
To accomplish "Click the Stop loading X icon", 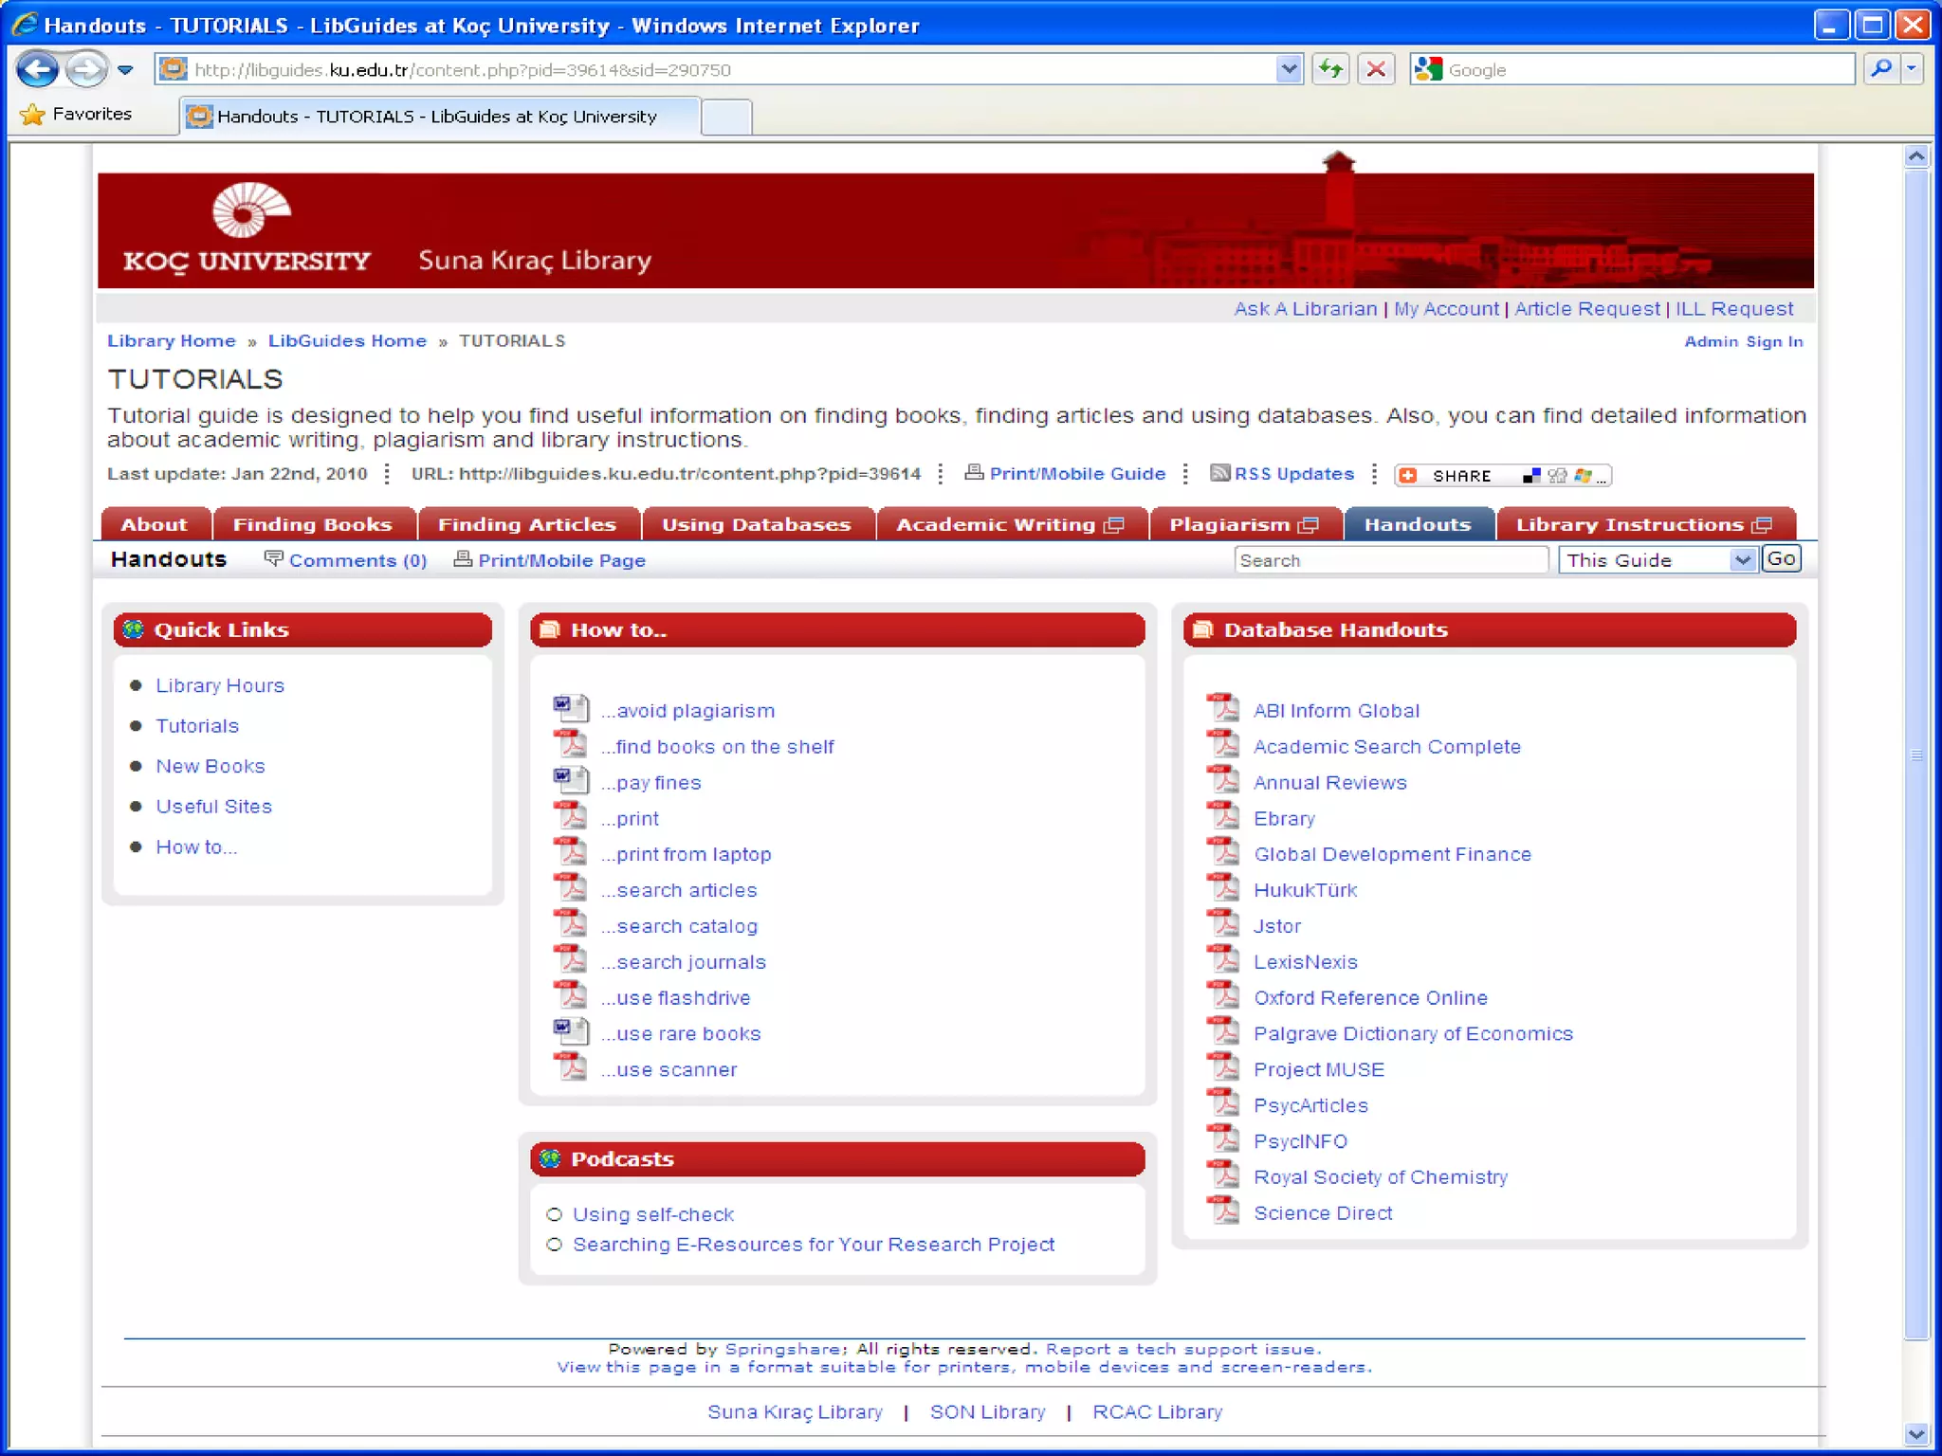I will pyautogui.click(x=1376, y=69).
